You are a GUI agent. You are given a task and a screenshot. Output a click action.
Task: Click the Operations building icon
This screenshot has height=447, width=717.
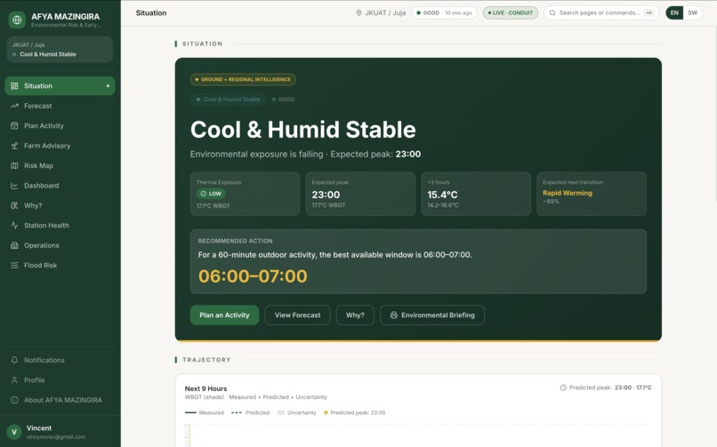point(14,245)
